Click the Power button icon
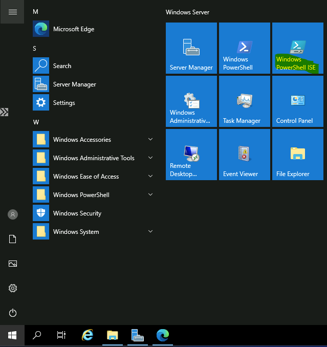This screenshot has width=327, height=347. pos(13,313)
